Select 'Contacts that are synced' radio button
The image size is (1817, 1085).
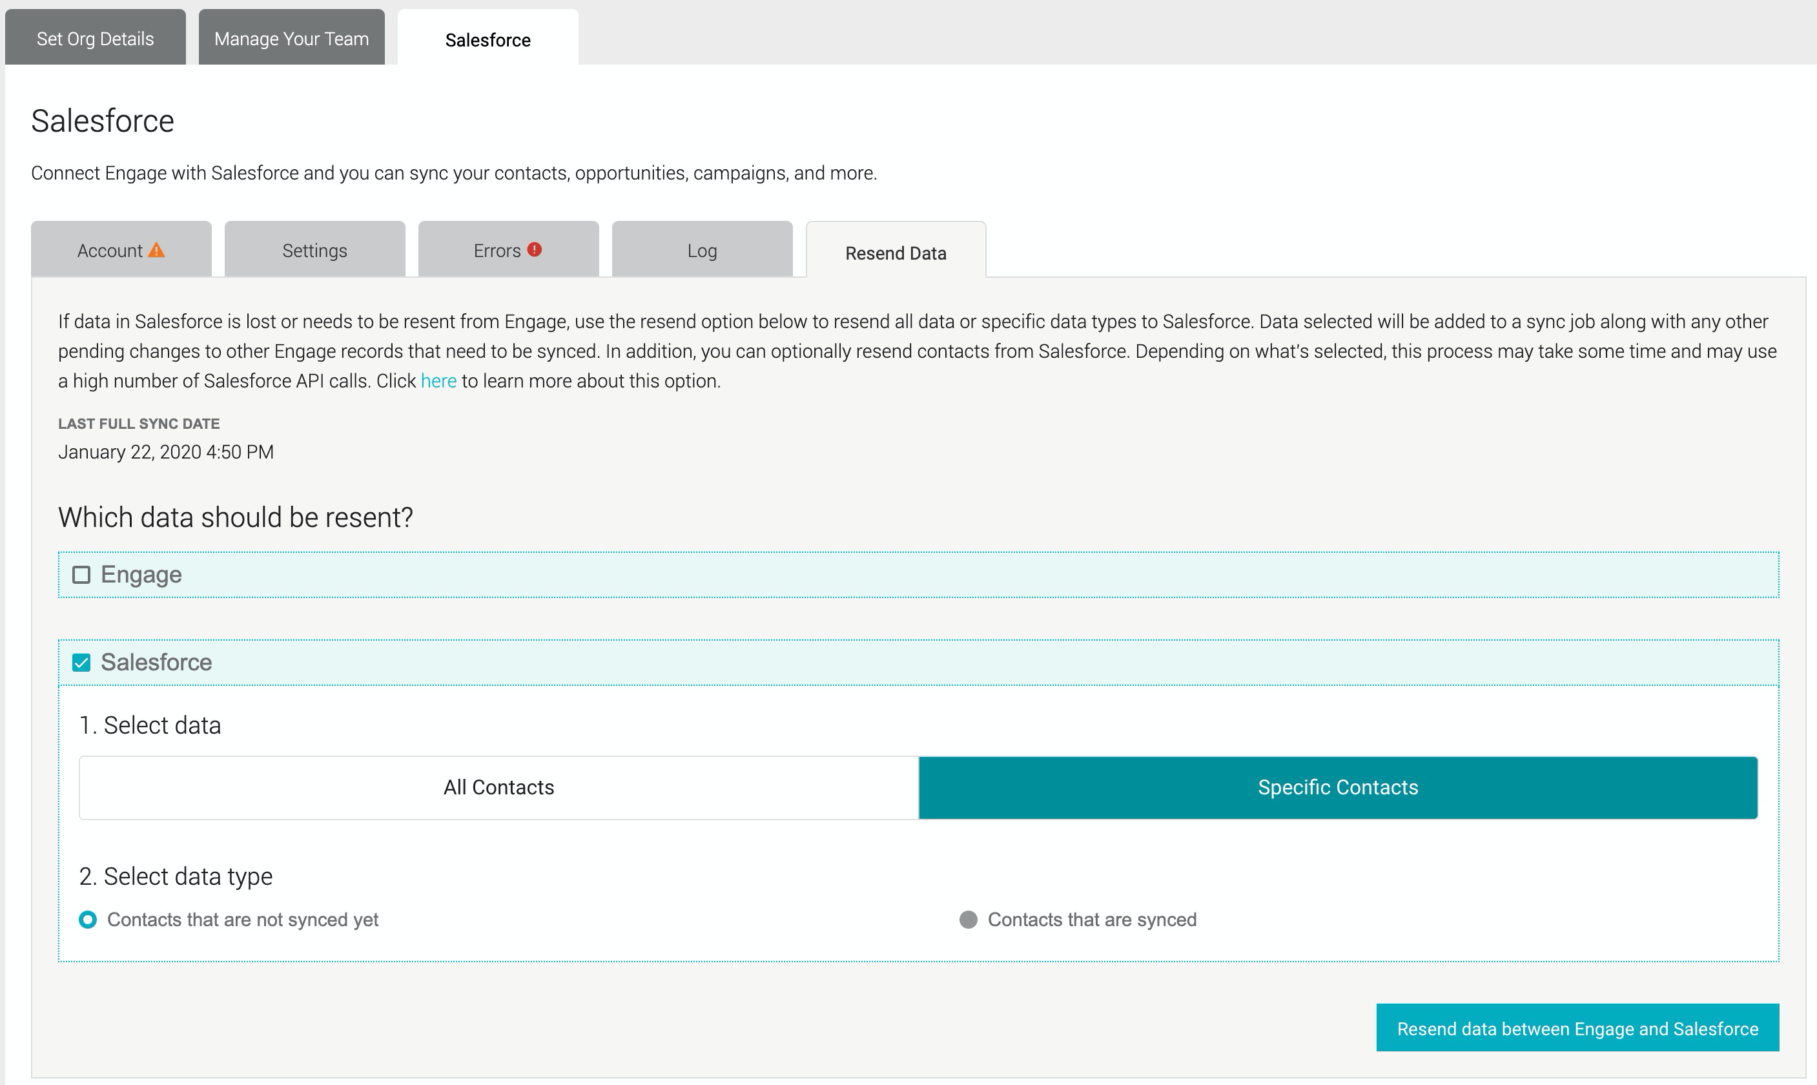969,919
